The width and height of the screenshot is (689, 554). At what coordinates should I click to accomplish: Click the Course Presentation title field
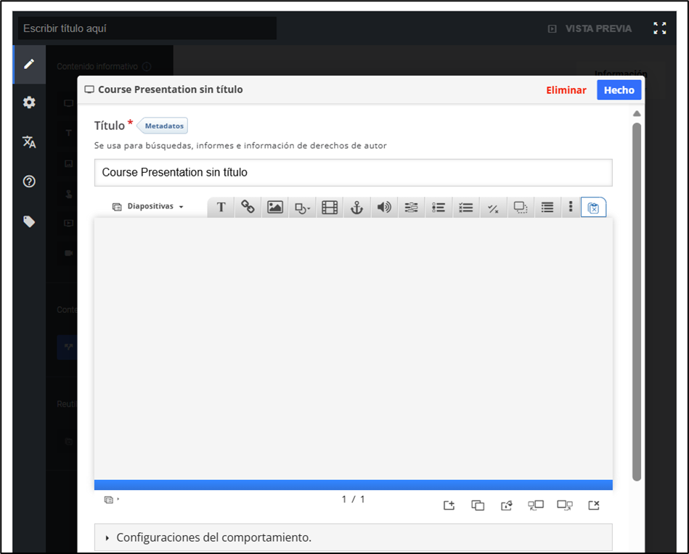pyautogui.click(x=353, y=173)
